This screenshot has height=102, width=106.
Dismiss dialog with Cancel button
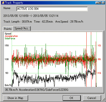coord(92,98)
